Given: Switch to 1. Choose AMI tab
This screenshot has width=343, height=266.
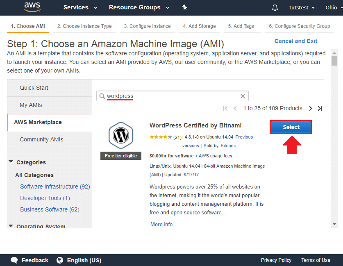Looking at the screenshot, I should 28,26.
